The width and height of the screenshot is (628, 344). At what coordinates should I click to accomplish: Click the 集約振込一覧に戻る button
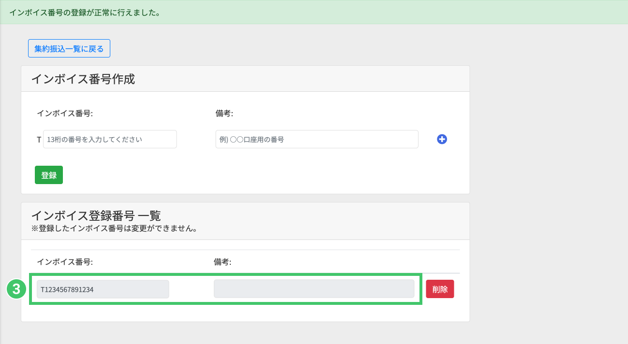click(69, 48)
